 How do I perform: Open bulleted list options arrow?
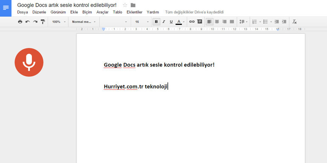pos(271,22)
